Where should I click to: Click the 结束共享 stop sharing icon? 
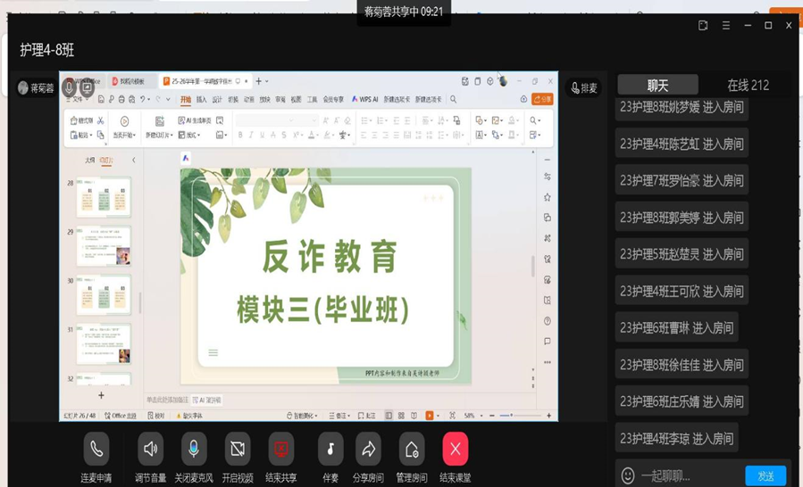click(x=280, y=449)
